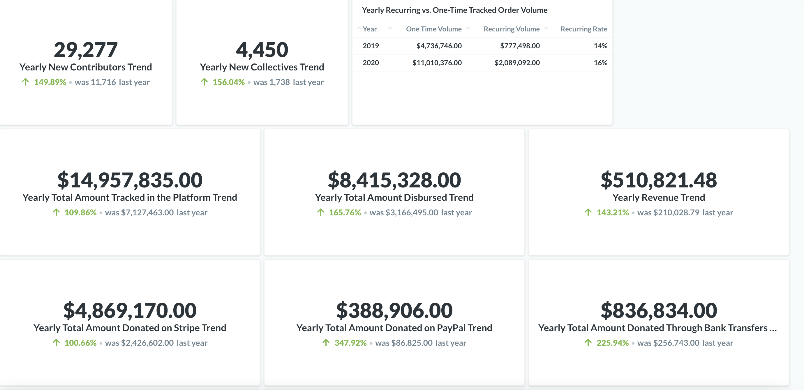
Task: Click the 347.92% PayPal change percentage
Action: [350, 343]
